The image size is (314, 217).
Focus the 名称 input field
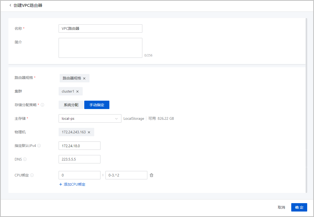coord(100,28)
